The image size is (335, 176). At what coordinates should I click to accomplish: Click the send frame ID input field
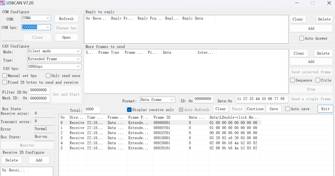(x=203, y=99)
